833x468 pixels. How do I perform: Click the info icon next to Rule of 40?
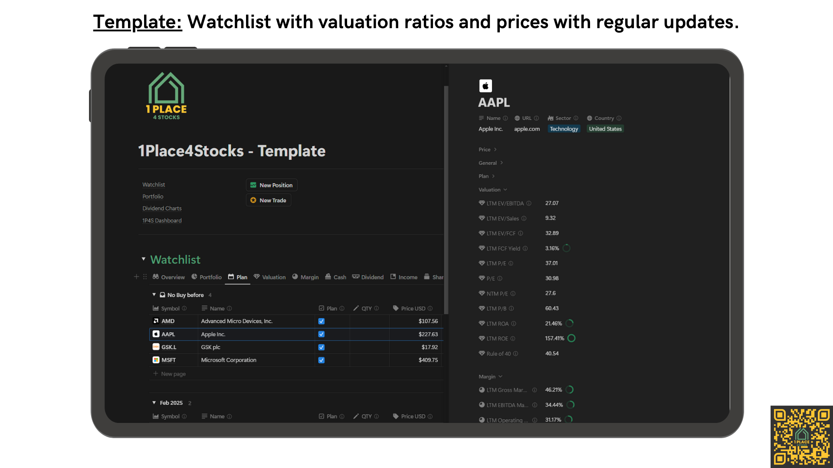pyautogui.click(x=516, y=354)
